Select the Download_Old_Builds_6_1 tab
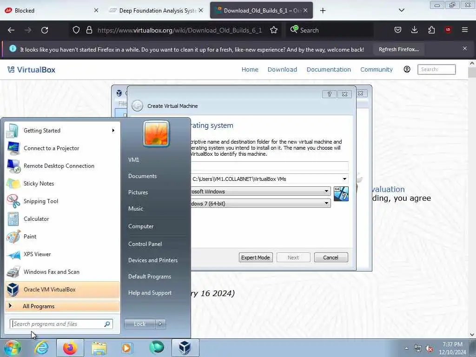476x357 pixels. click(261, 10)
